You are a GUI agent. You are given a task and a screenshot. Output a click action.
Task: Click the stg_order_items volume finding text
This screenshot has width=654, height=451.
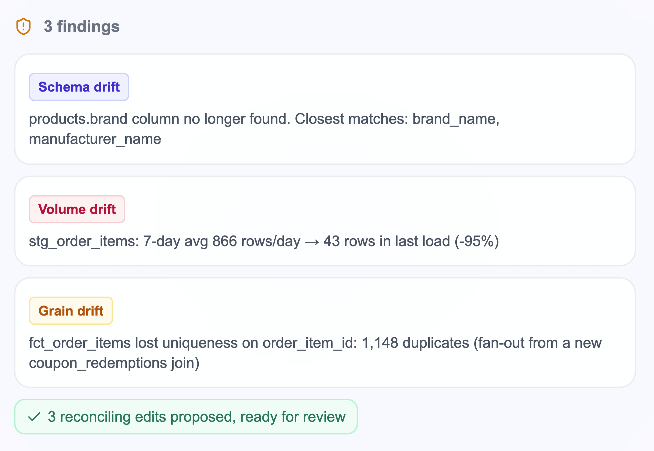[x=264, y=241]
